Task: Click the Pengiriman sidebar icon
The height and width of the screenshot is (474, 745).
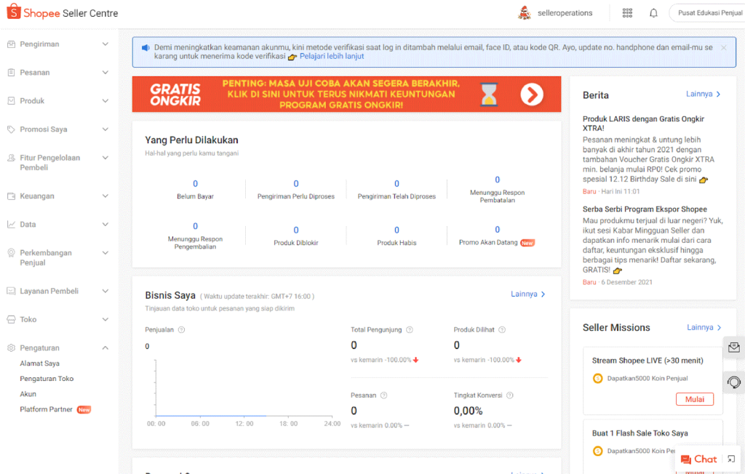Action: (x=12, y=44)
